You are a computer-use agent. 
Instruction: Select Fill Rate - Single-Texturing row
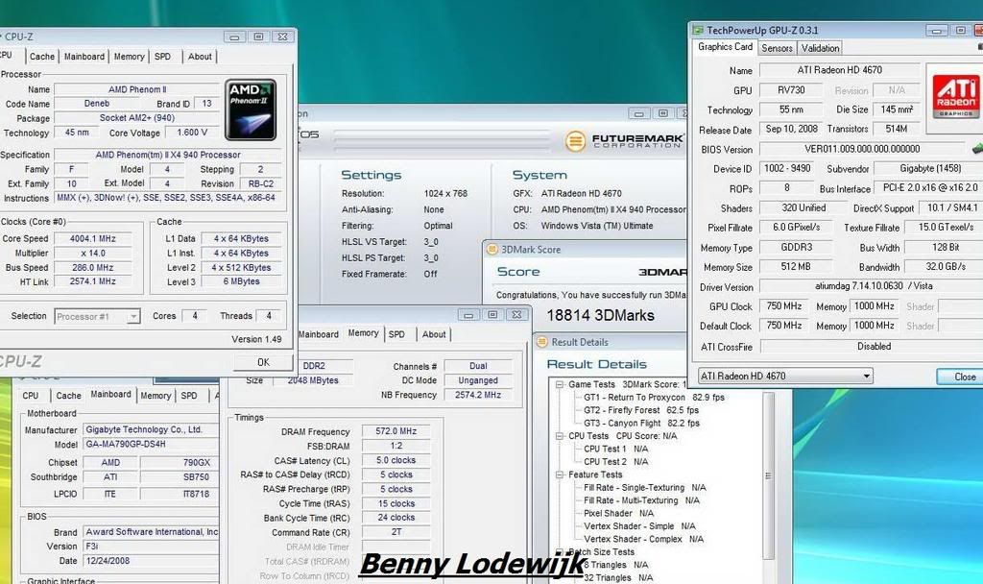coord(644,487)
